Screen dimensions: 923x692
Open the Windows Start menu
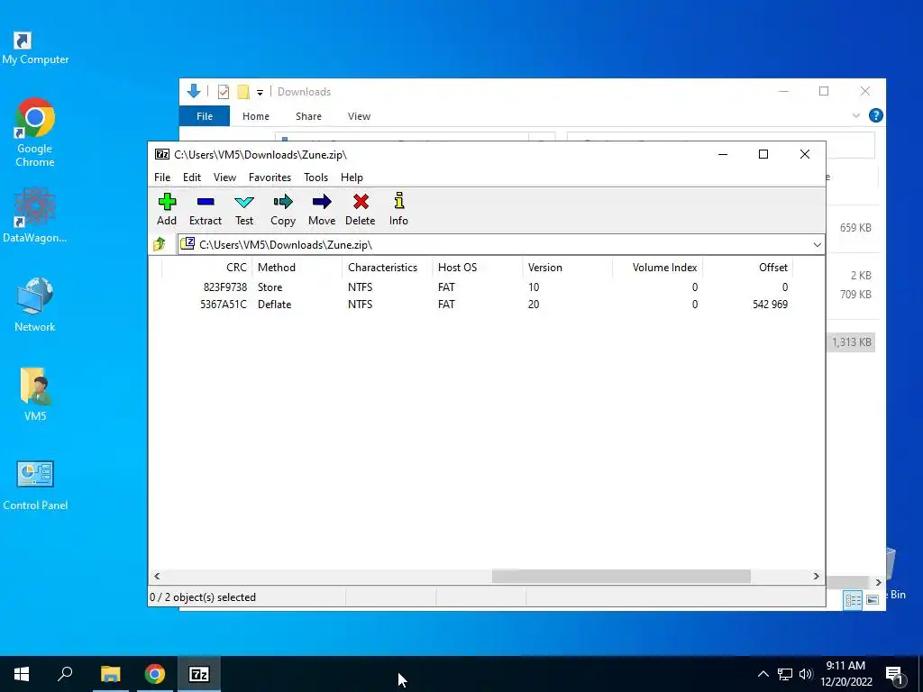pyautogui.click(x=22, y=674)
